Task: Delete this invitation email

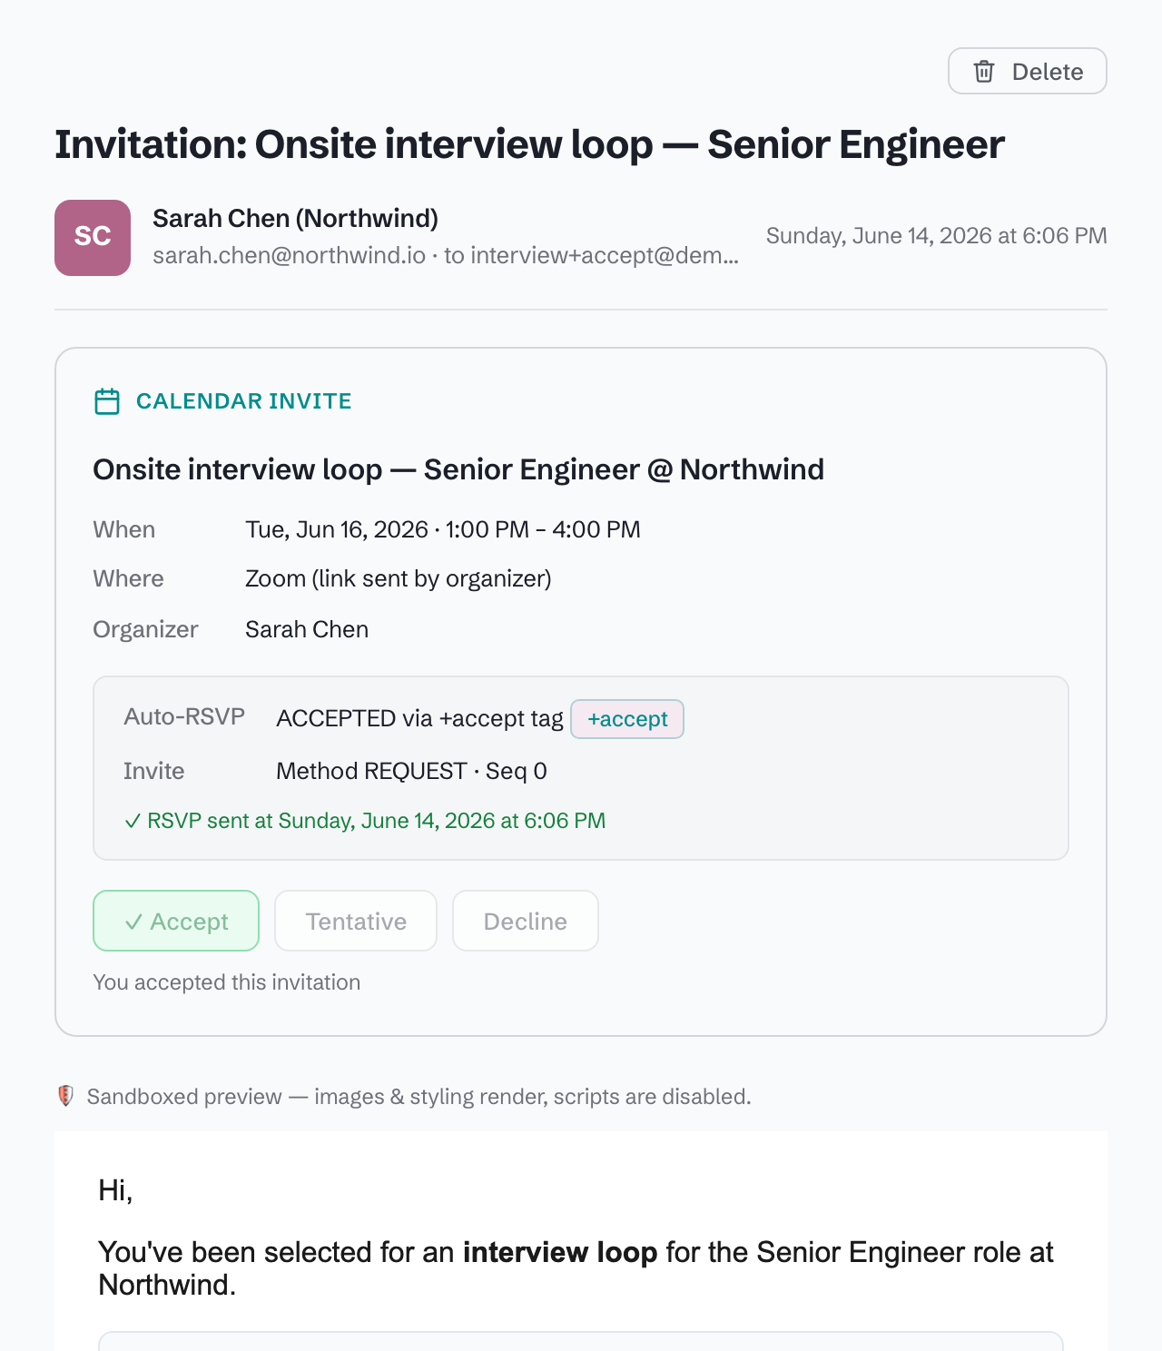Action: (x=1028, y=71)
